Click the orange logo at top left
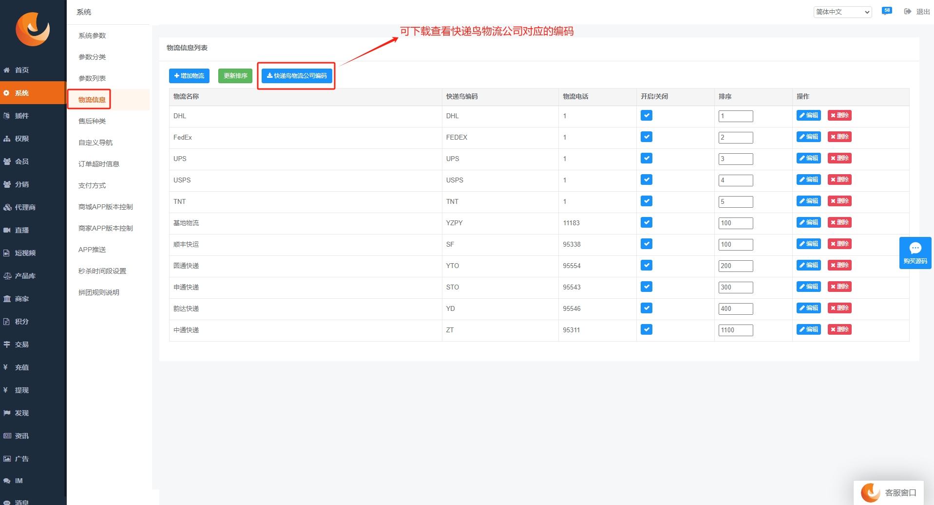The height and width of the screenshot is (505, 934). click(x=33, y=29)
